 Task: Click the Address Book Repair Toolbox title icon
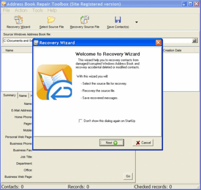click(x=4, y=4)
